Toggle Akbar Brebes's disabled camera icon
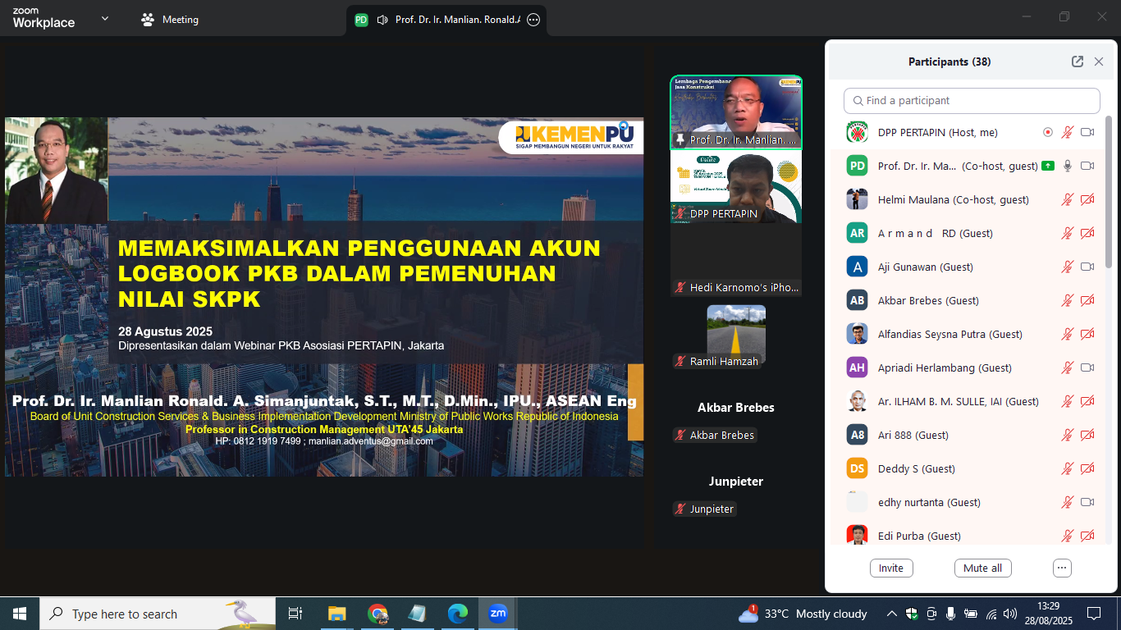This screenshot has width=1121, height=630. 1087,300
